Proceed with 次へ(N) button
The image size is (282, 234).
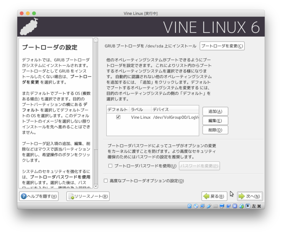tap(250, 196)
